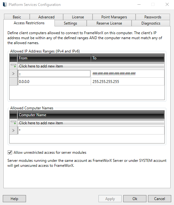Toggle Allow unrestricted access for server modules
Viewport: 174px width, 205px height.
(10, 152)
